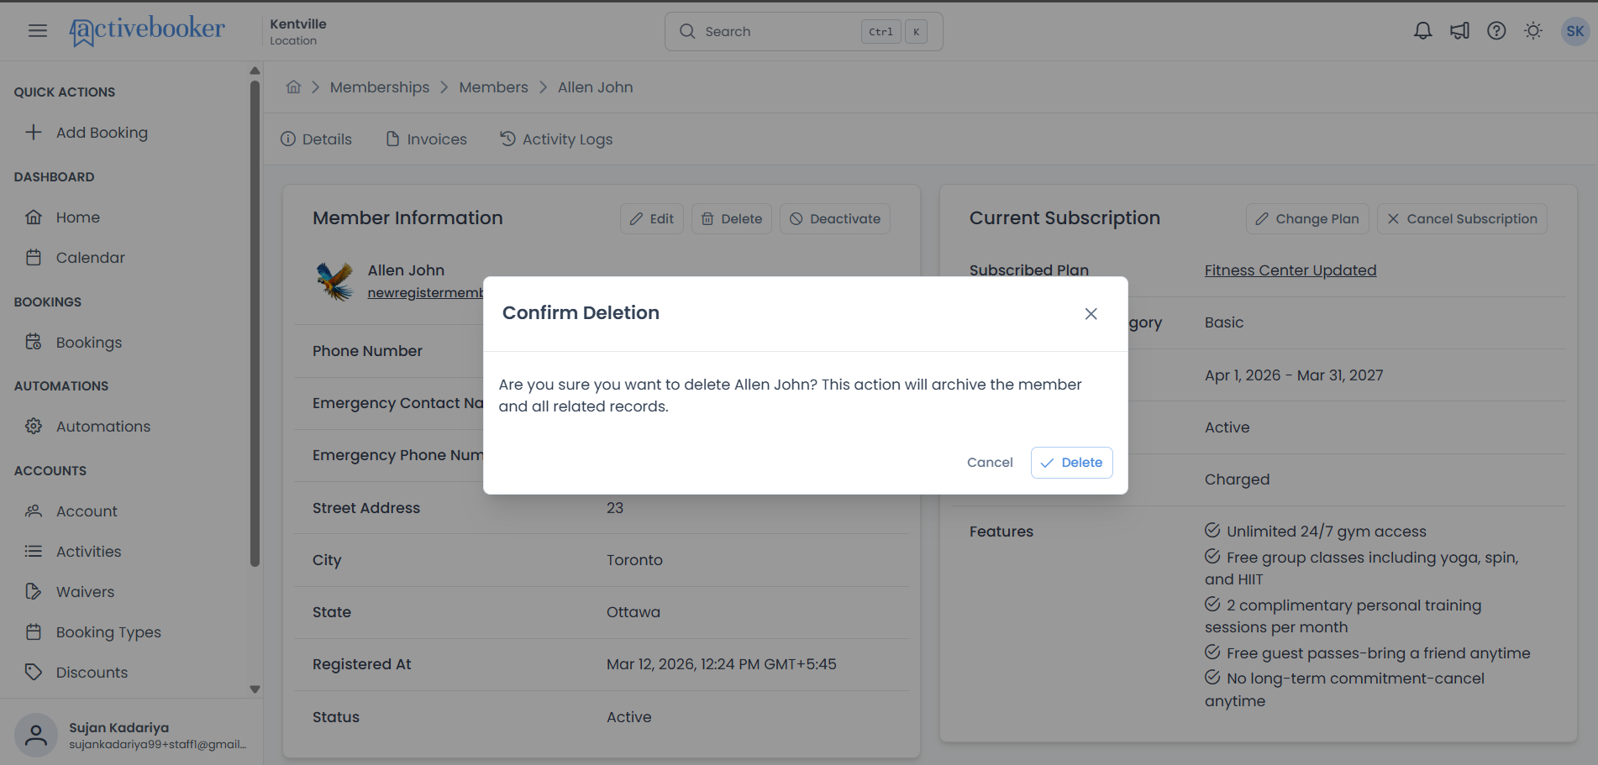Open Discounts in sidebar
The image size is (1598, 765).
(92, 673)
